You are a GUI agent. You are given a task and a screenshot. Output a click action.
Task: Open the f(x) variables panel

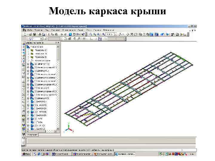coord(78,34)
